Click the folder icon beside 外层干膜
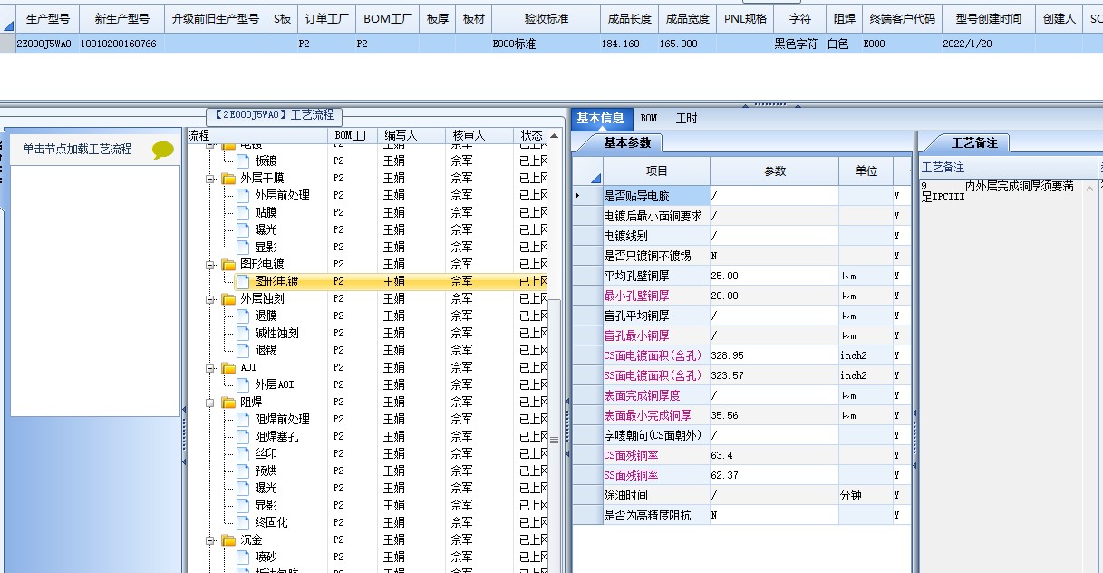This screenshot has width=1103, height=573. [227, 178]
